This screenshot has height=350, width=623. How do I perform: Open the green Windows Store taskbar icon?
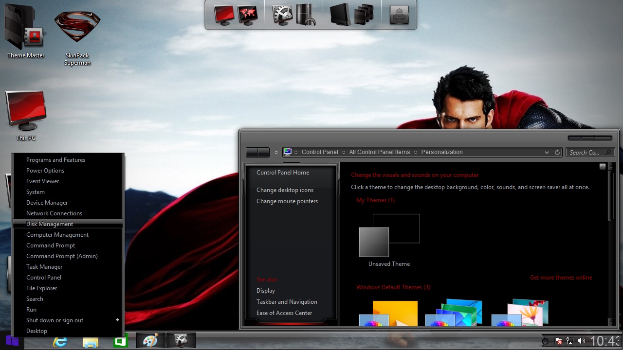click(120, 341)
